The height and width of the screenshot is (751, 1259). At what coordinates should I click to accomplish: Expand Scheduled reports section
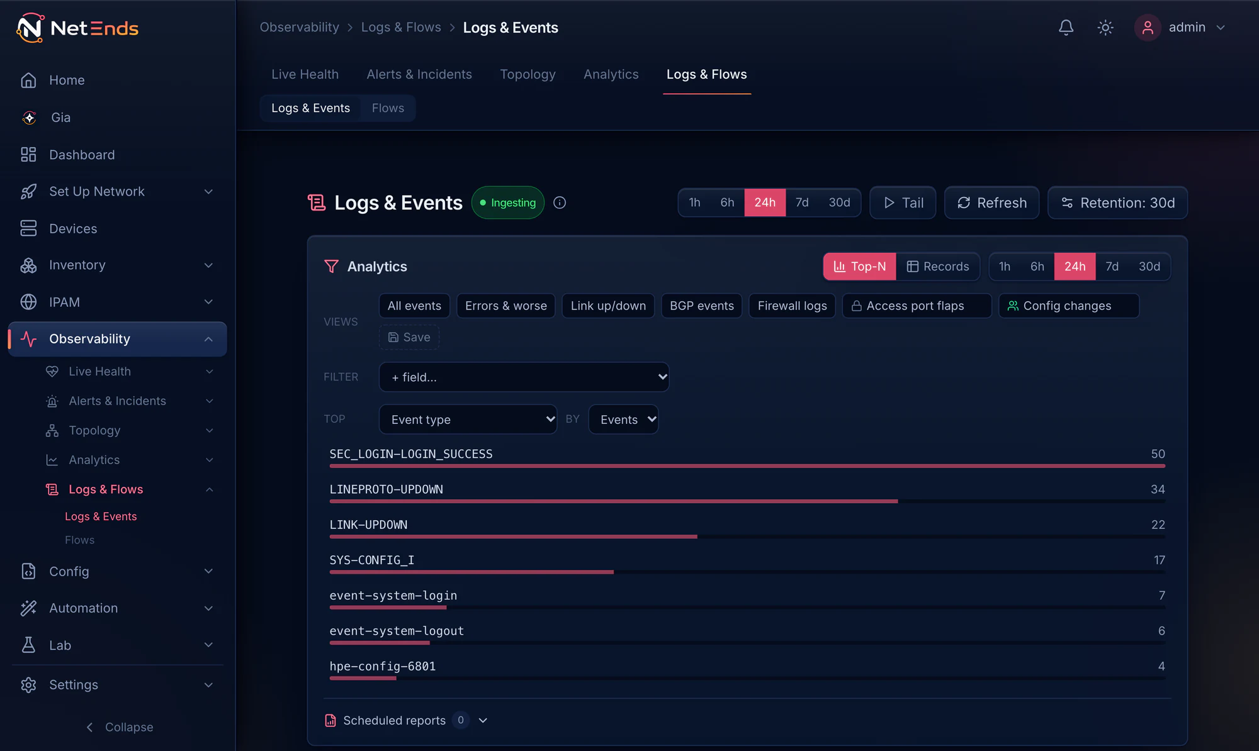483,720
